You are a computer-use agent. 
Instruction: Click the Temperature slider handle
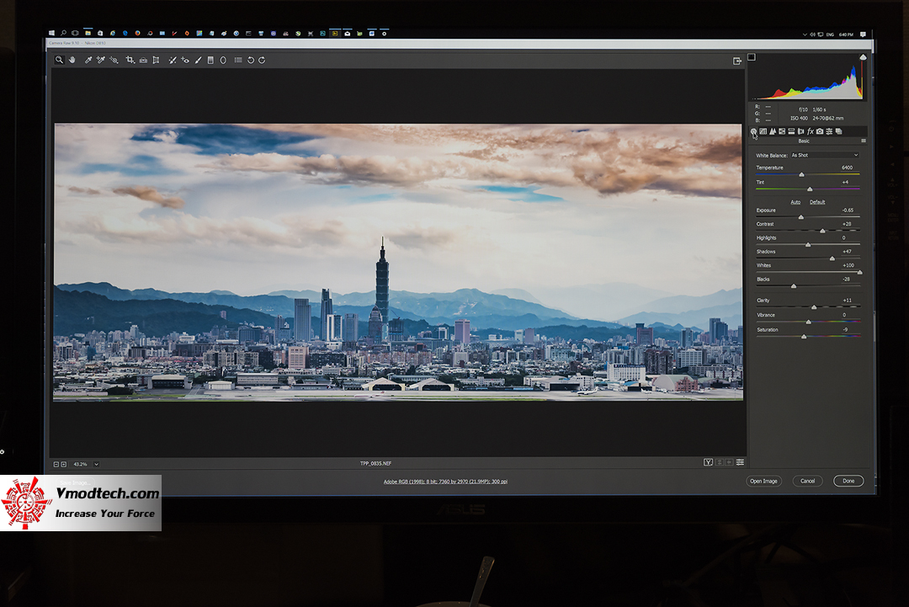point(802,174)
